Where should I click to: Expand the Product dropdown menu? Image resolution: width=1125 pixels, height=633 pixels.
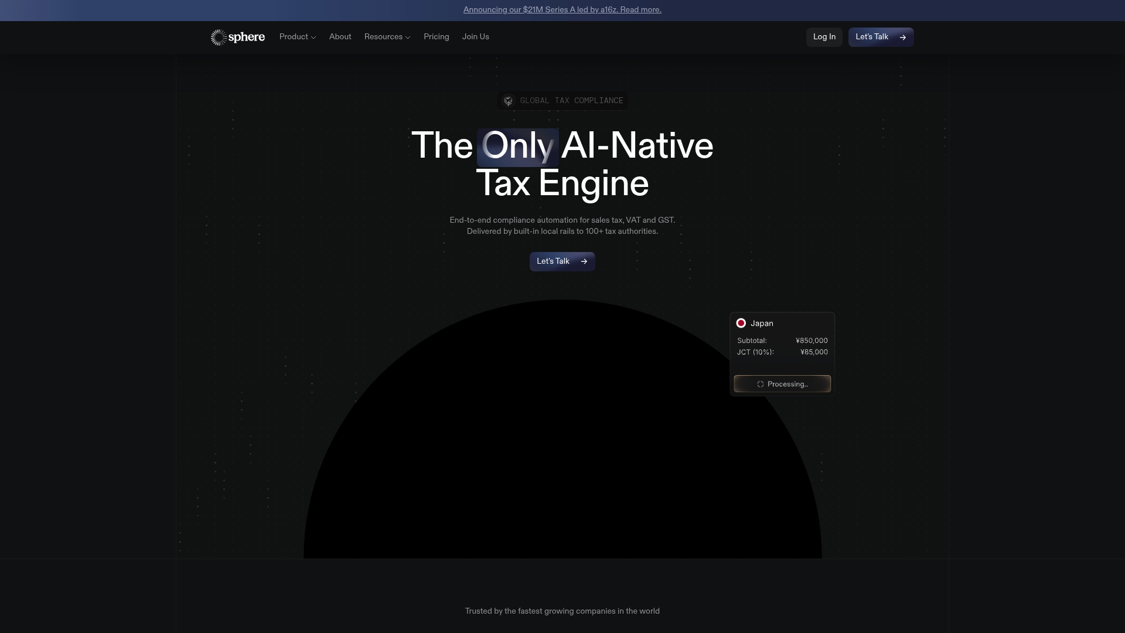[298, 37]
